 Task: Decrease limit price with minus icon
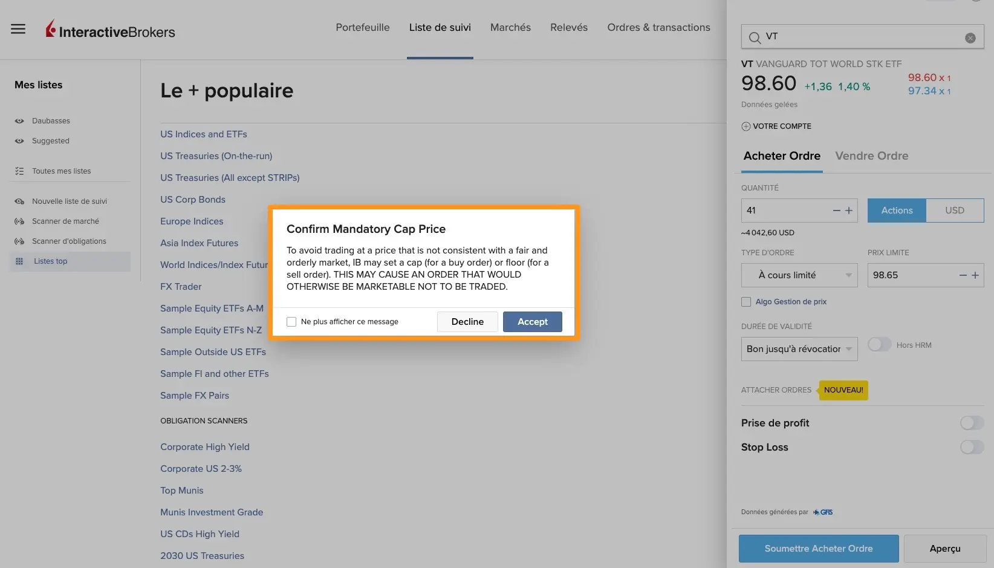coord(963,275)
